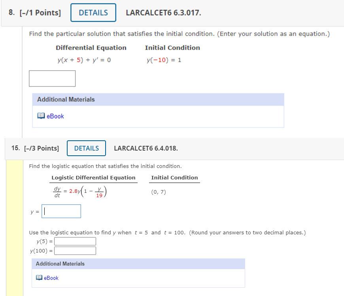Select the y(100) answer box
This screenshot has height=296, width=344.
[x=75, y=250]
